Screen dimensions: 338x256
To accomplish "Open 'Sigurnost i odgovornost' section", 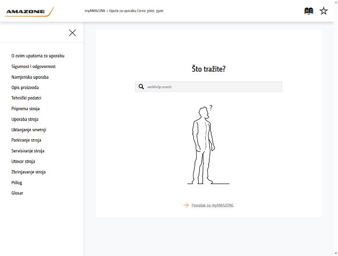I will click(x=33, y=66).
